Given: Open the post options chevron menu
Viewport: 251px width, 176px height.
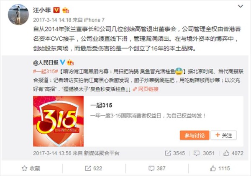Looking at the screenshot, I should [x=241, y=6].
